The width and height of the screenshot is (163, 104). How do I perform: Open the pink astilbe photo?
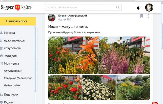pyautogui.click(x=125, y=55)
